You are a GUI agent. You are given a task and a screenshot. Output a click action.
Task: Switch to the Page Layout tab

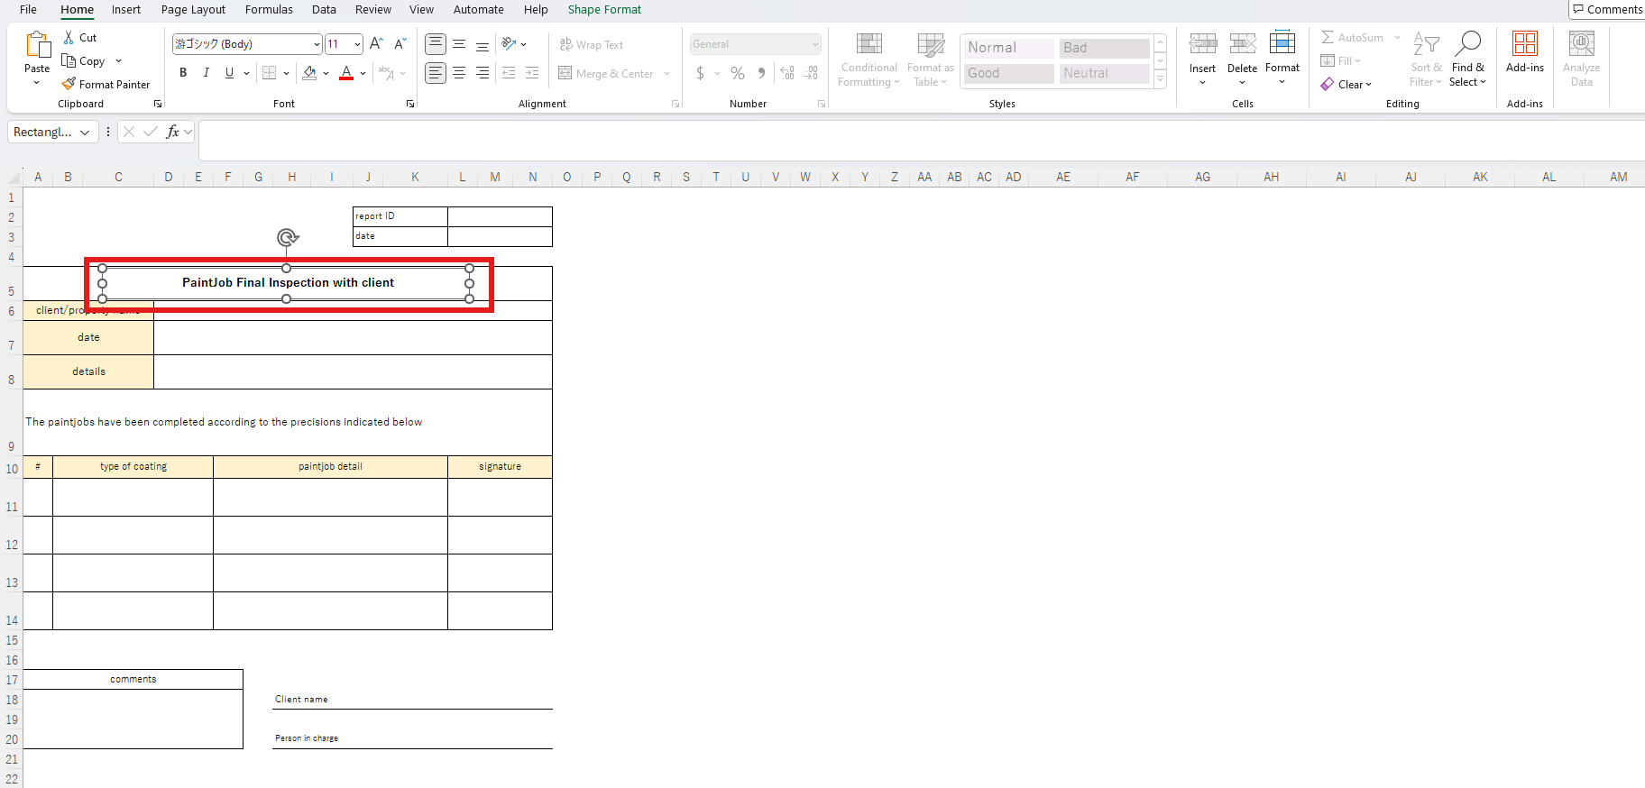193,10
